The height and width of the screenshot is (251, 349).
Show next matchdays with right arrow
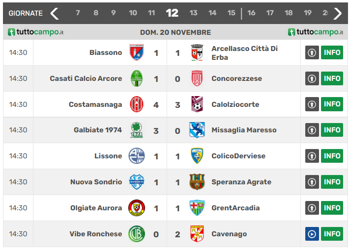(x=337, y=13)
